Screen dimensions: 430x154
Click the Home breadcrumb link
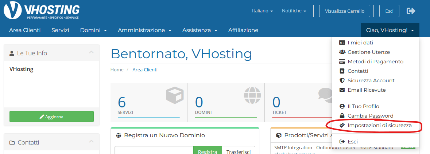[117, 70]
